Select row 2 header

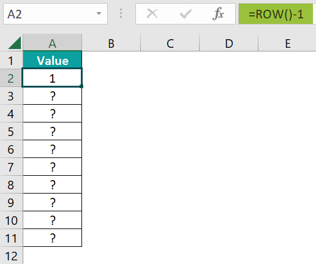click(x=11, y=78)
